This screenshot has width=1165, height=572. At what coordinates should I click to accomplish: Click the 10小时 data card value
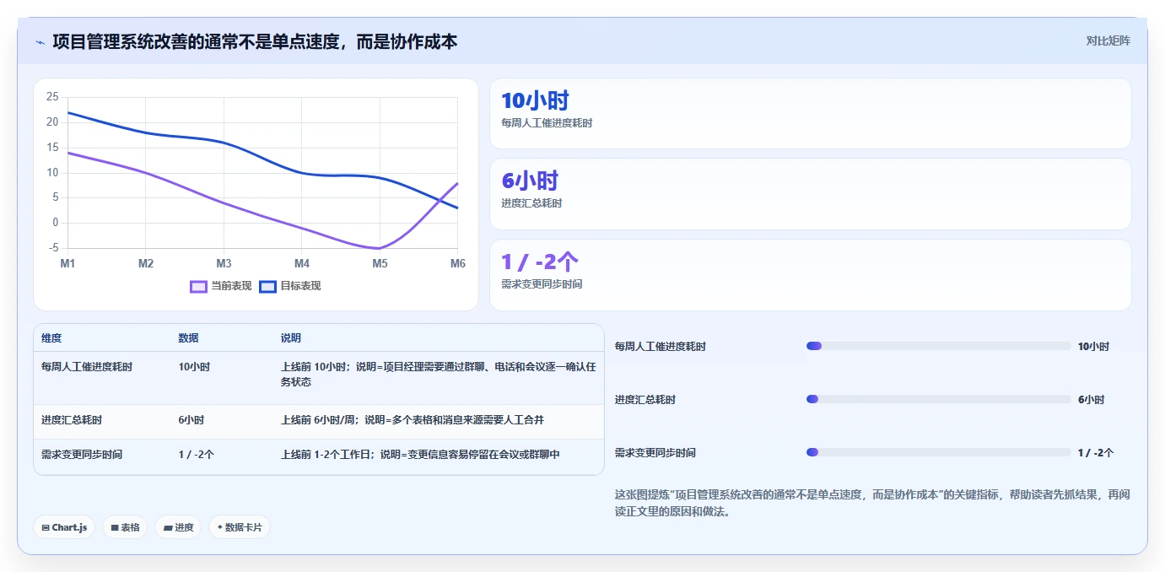coord(535,100)
